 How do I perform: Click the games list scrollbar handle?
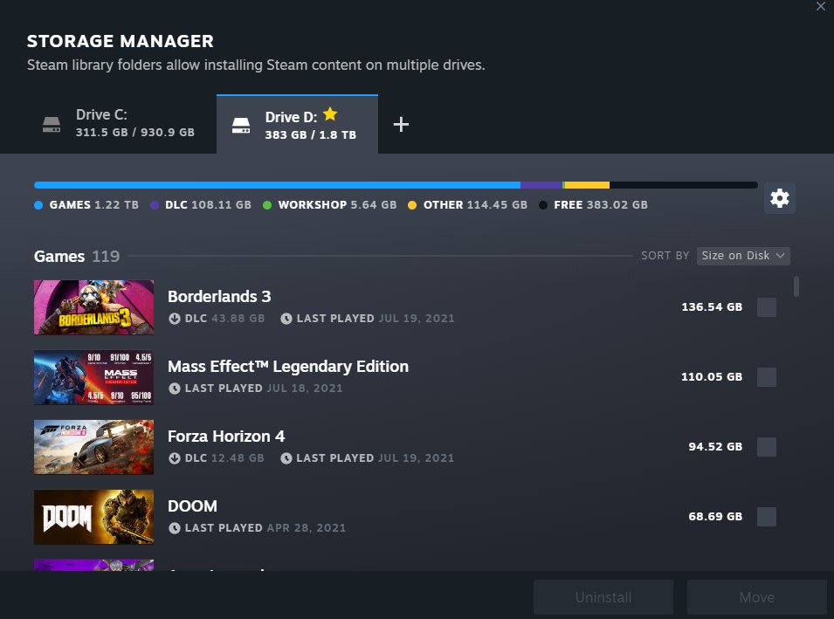click(x=796, y=286)
